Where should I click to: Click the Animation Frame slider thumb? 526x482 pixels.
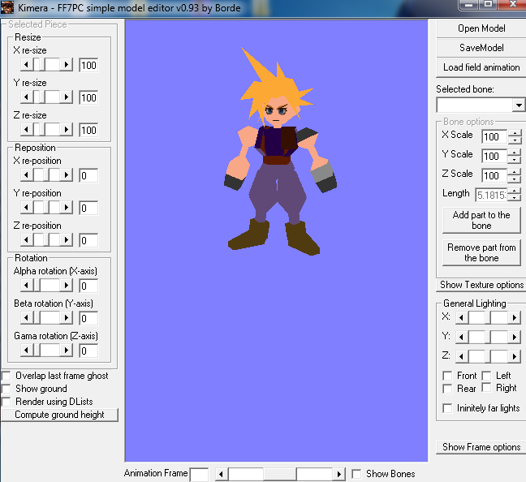pyautogui.click(x=280, y=474)
